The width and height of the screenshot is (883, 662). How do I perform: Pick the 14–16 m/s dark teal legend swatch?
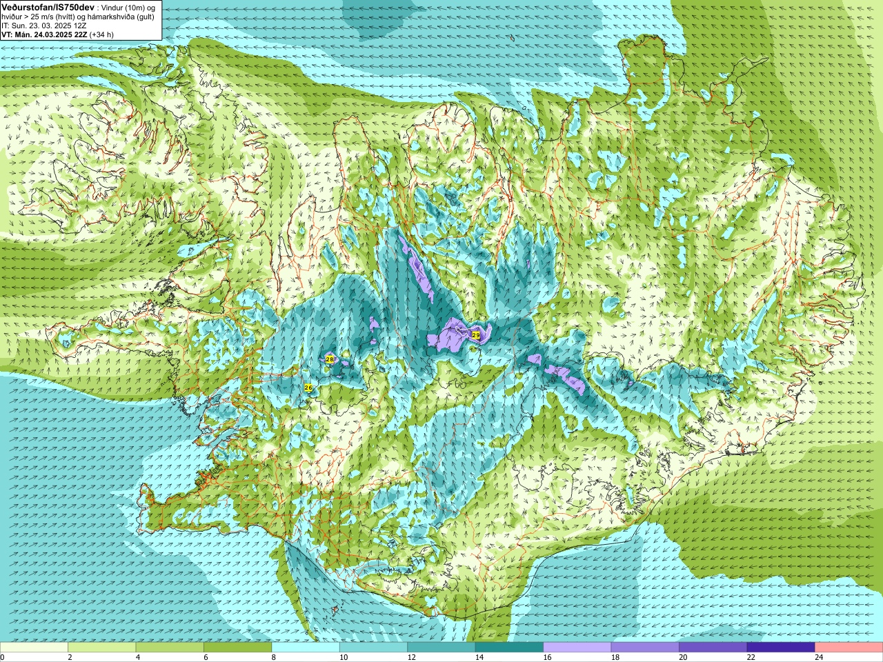pyautogui.click(x=509, y=647)
